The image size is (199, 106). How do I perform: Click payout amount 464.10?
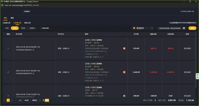170,48
